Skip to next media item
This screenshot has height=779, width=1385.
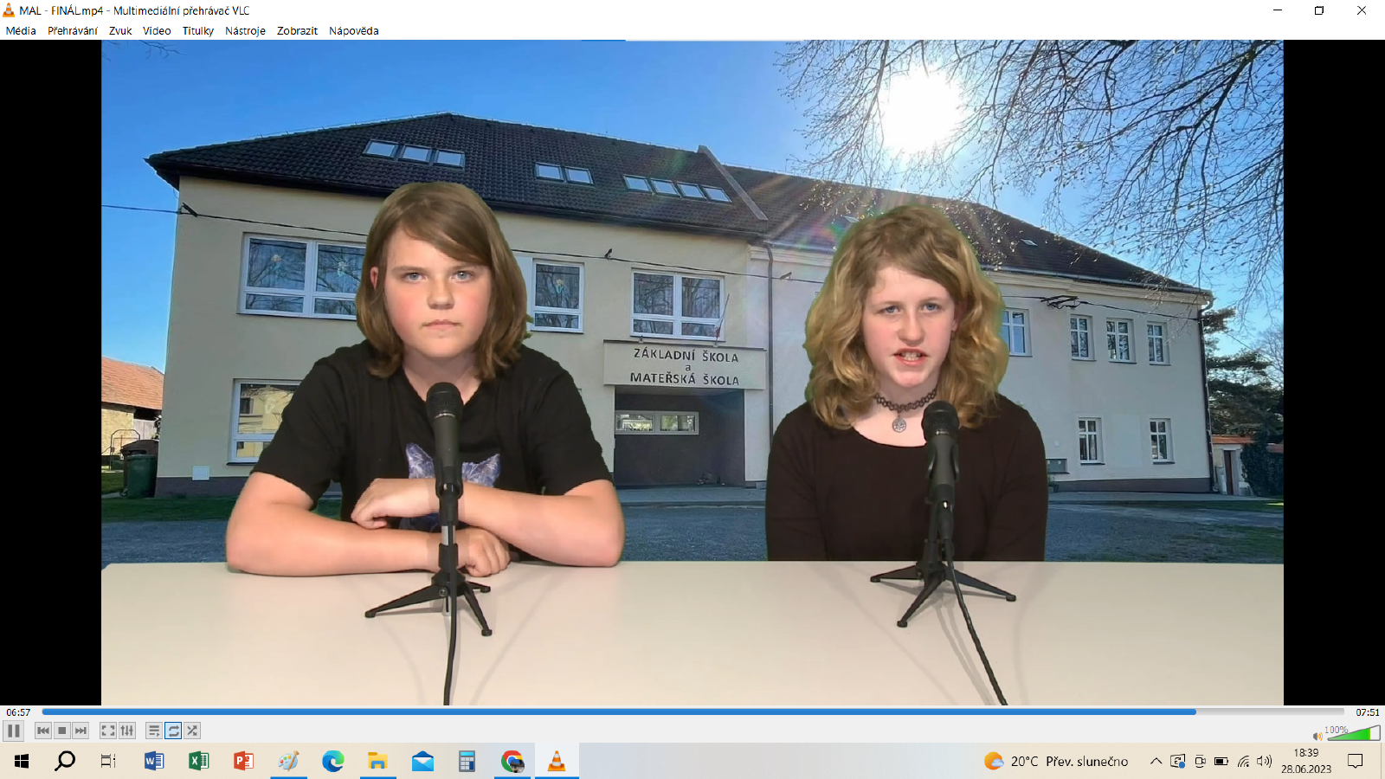[81, 731]
